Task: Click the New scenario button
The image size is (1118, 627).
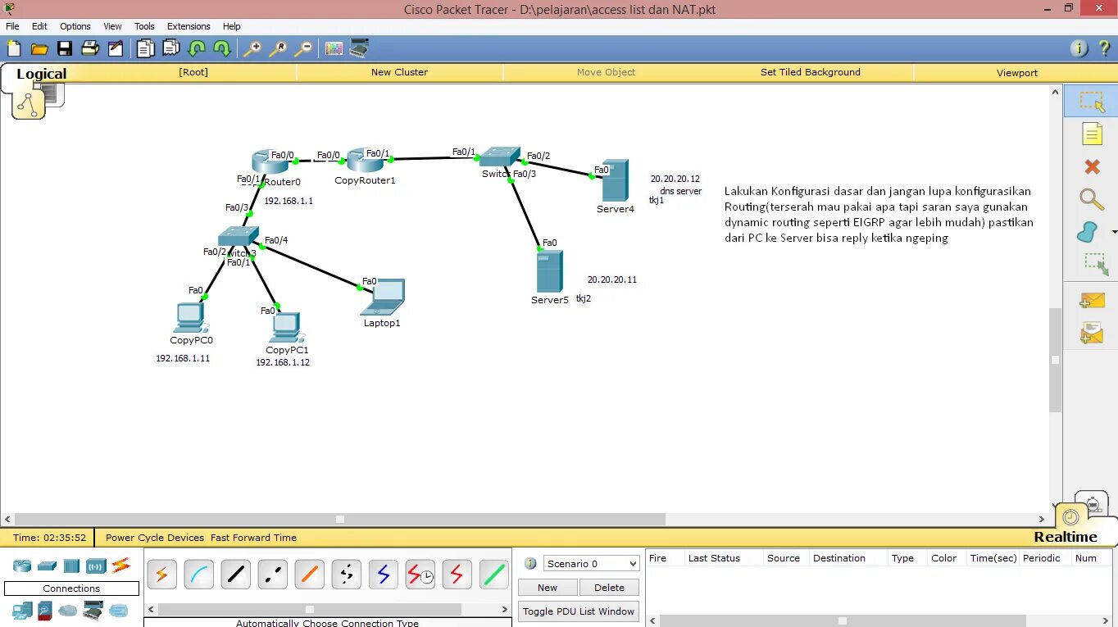Action: (x=548, y=588)
